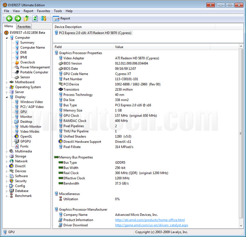Select the Video Modes tree item

click(30, 131)
